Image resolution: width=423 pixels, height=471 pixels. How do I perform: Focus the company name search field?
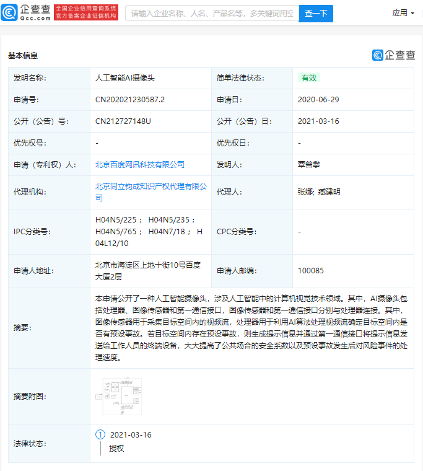pyautogui.click(x=212, y=13)
